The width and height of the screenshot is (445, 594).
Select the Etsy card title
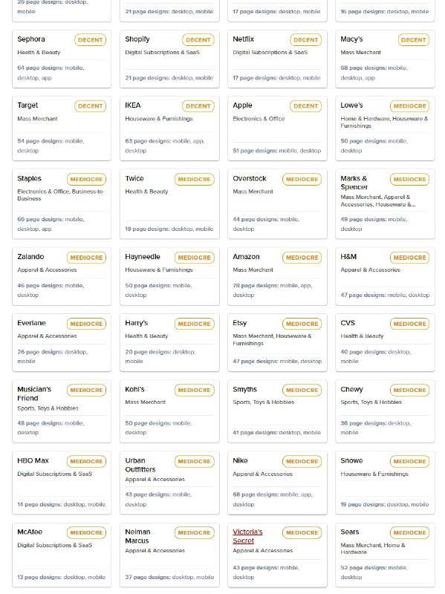click(239, 323)
